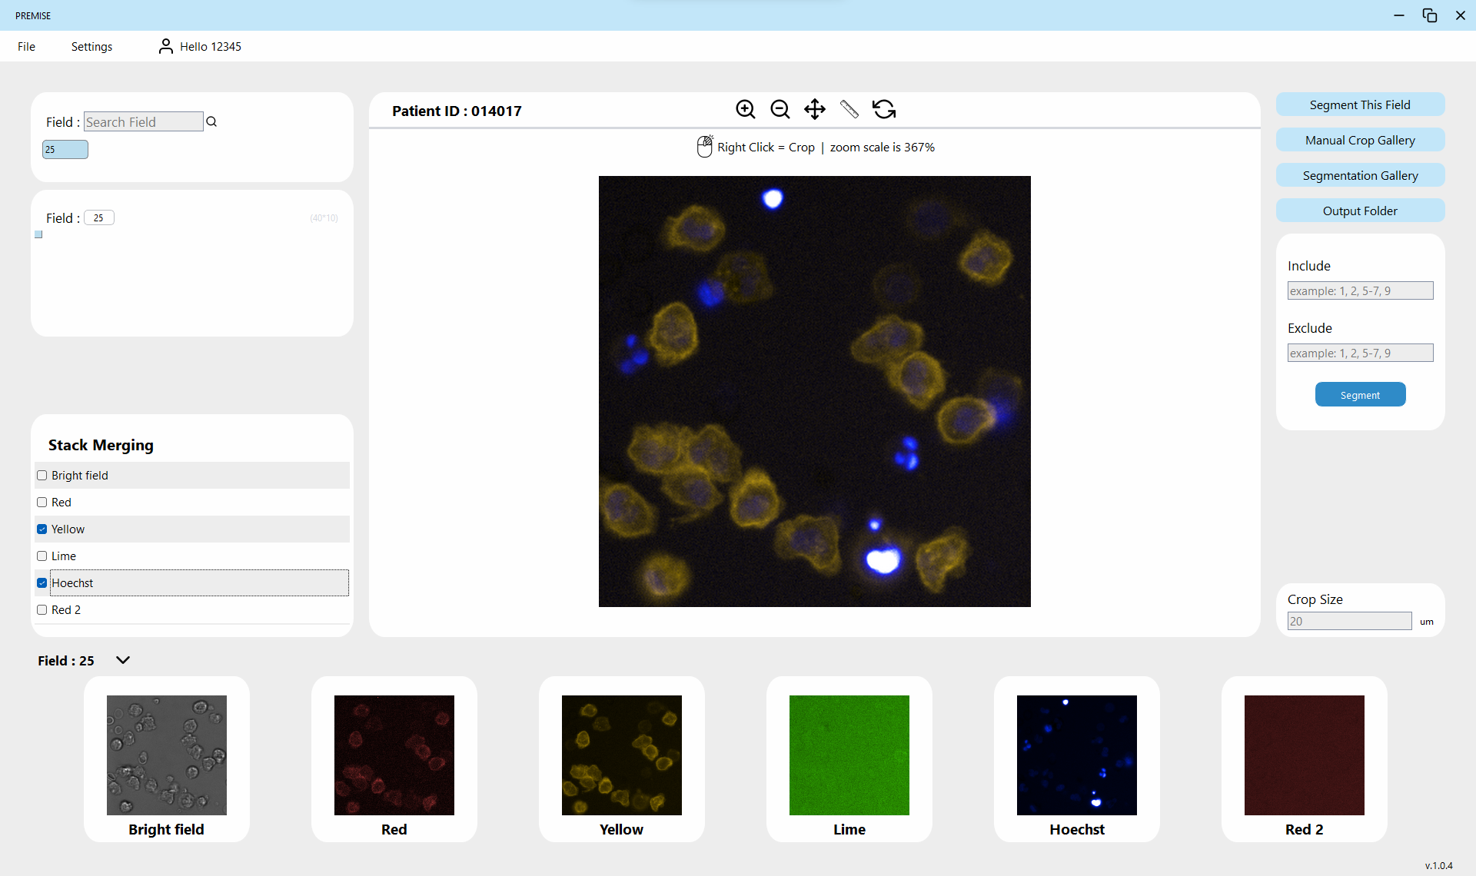Select the pan/move arrows tool
This screenshot has height=876, width=1476.
(x=814, y=109)
